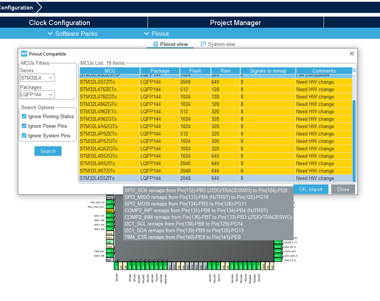Click the VSSA power pin on chip
This screenshot has width=380, height=301.
coord(110,233)
